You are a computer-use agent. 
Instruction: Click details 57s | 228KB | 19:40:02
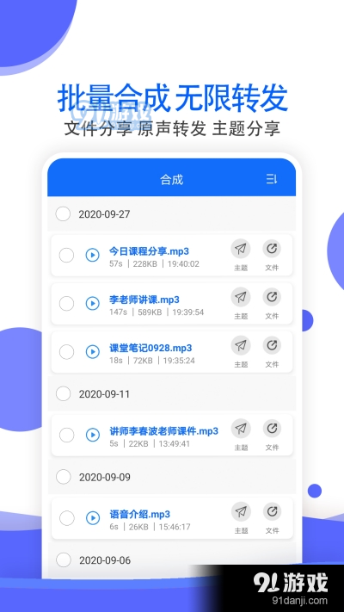click(x=155, y=264)
